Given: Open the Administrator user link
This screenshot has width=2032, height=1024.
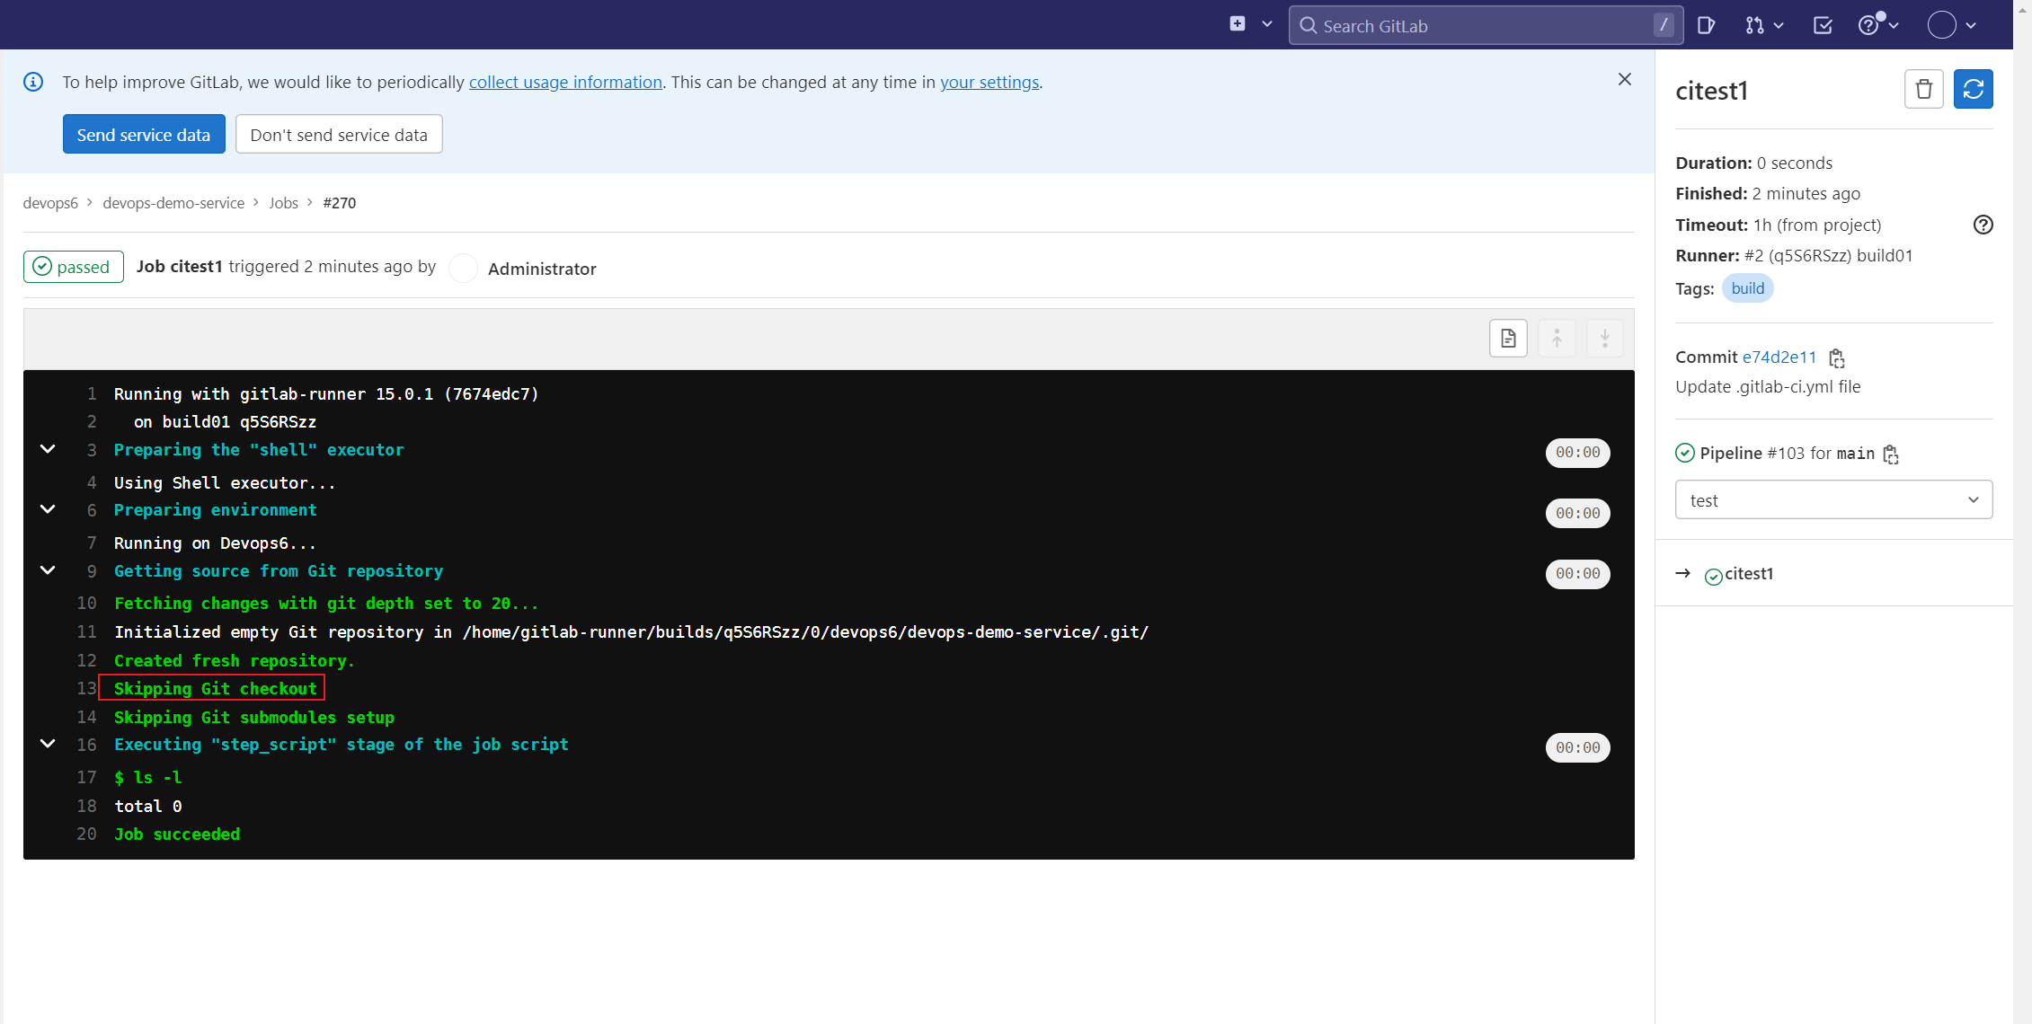Looking at the screenshot, I should (x=542, y=269).
